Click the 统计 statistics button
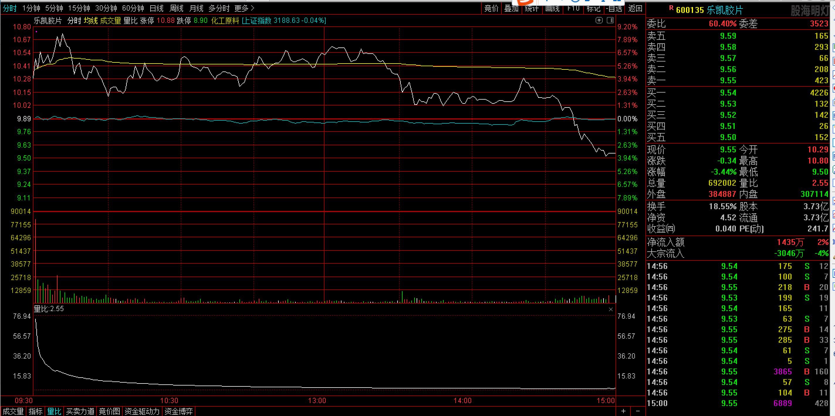 pos(532,8)
